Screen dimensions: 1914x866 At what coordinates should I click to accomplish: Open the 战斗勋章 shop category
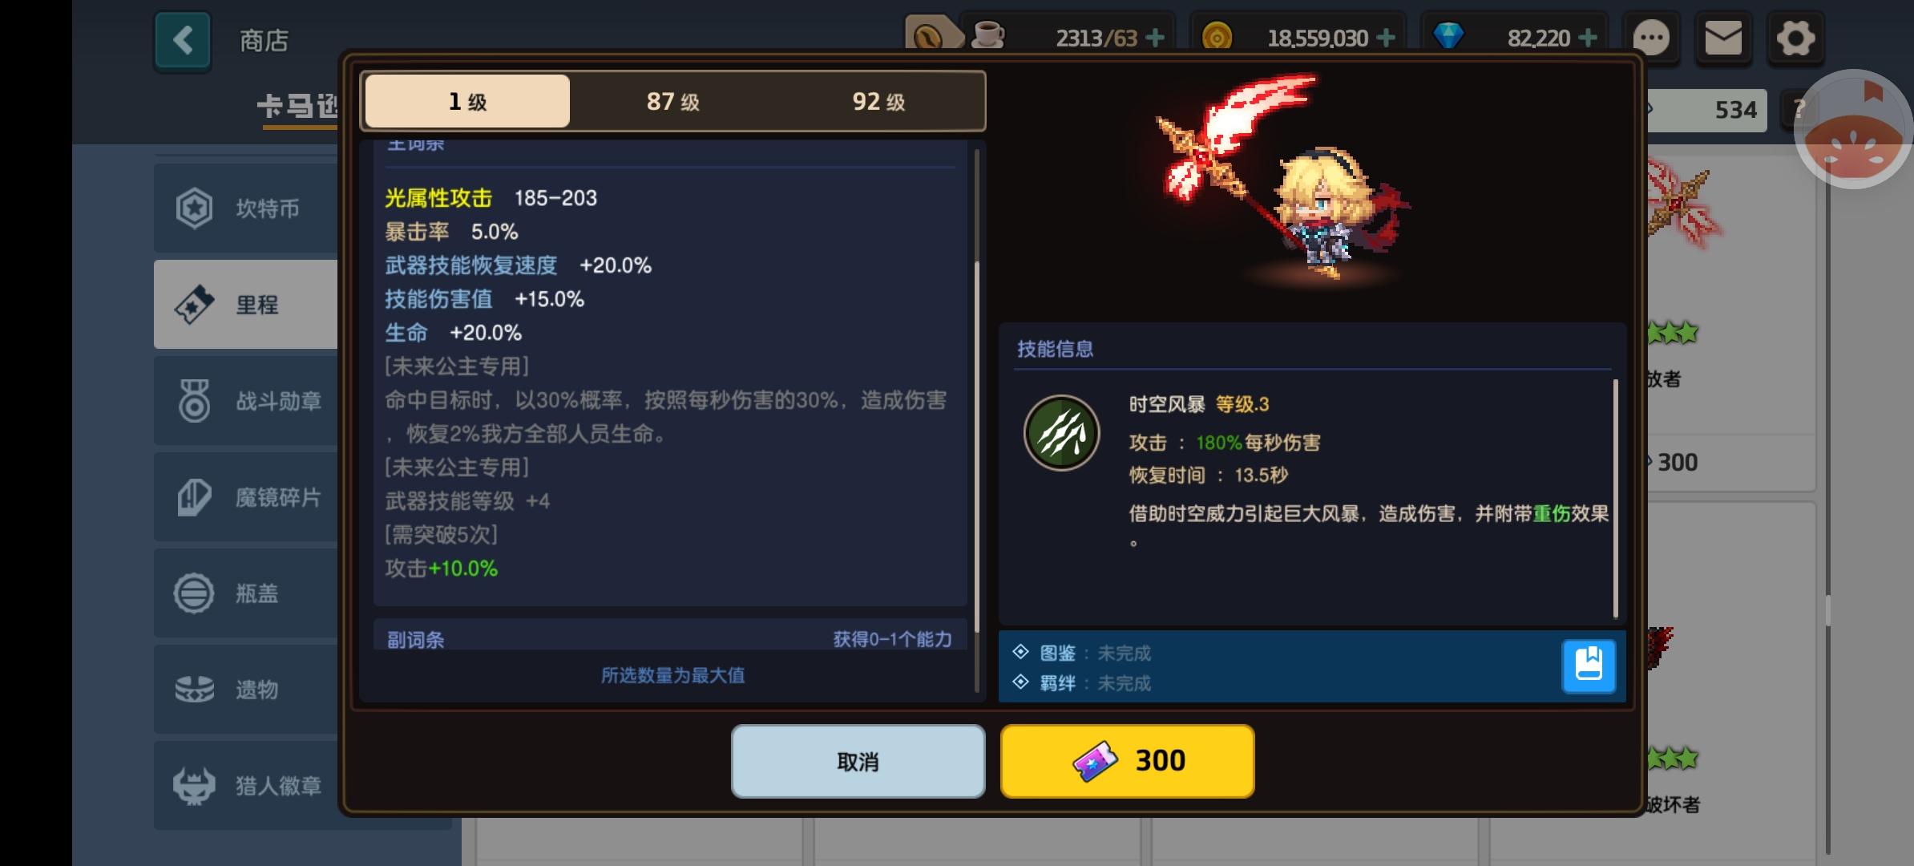click(x=247, y=401)
